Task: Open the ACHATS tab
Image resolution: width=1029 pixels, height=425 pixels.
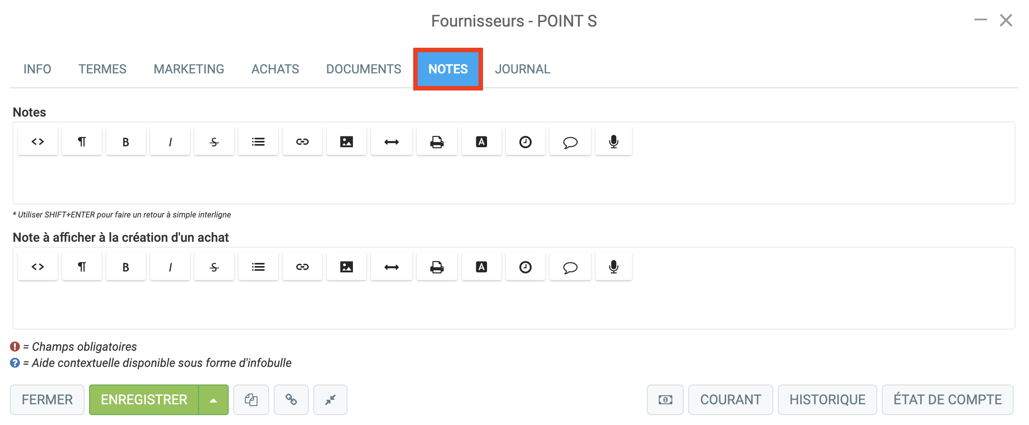Action: point(275,69)
